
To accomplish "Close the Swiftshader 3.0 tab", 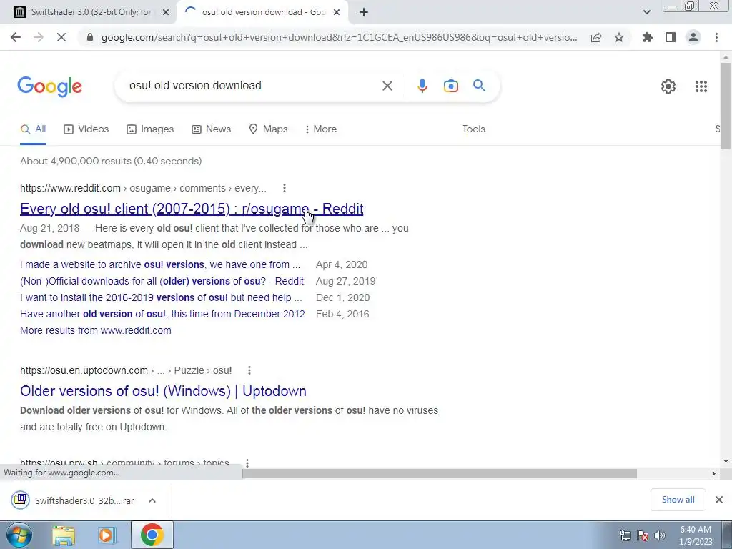I will tap(166, 13).
